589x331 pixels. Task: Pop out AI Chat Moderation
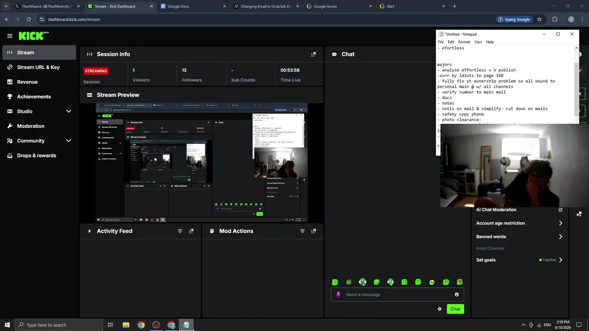[x=560, y=210]
